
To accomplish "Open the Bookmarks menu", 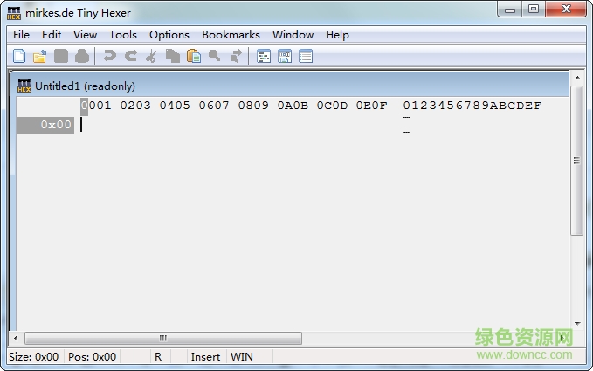I will coord(231,35).
